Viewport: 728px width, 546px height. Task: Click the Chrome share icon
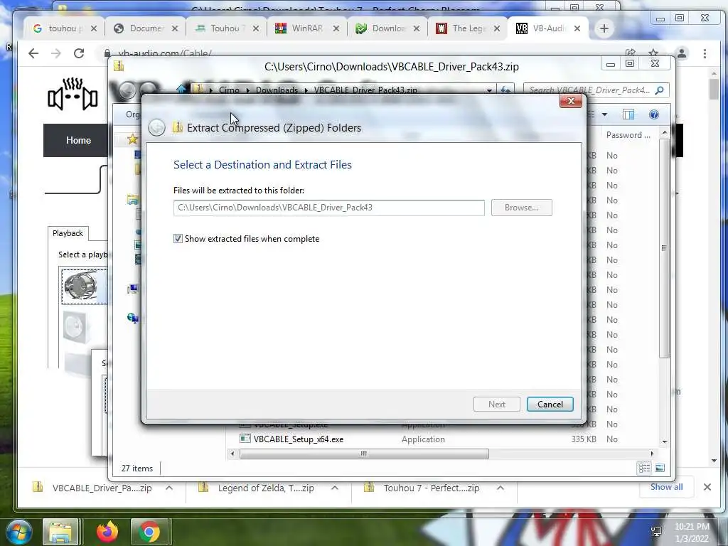631,53
